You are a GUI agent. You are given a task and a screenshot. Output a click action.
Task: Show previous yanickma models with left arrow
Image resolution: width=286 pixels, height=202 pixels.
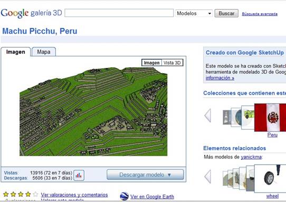(x=208, y=176)
